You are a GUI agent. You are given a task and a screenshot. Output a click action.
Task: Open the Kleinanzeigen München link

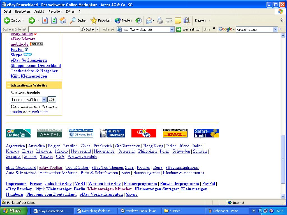[110, 189]
